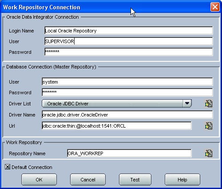Click the Url field with the jdbc string
222x189 pixels.
117,126
